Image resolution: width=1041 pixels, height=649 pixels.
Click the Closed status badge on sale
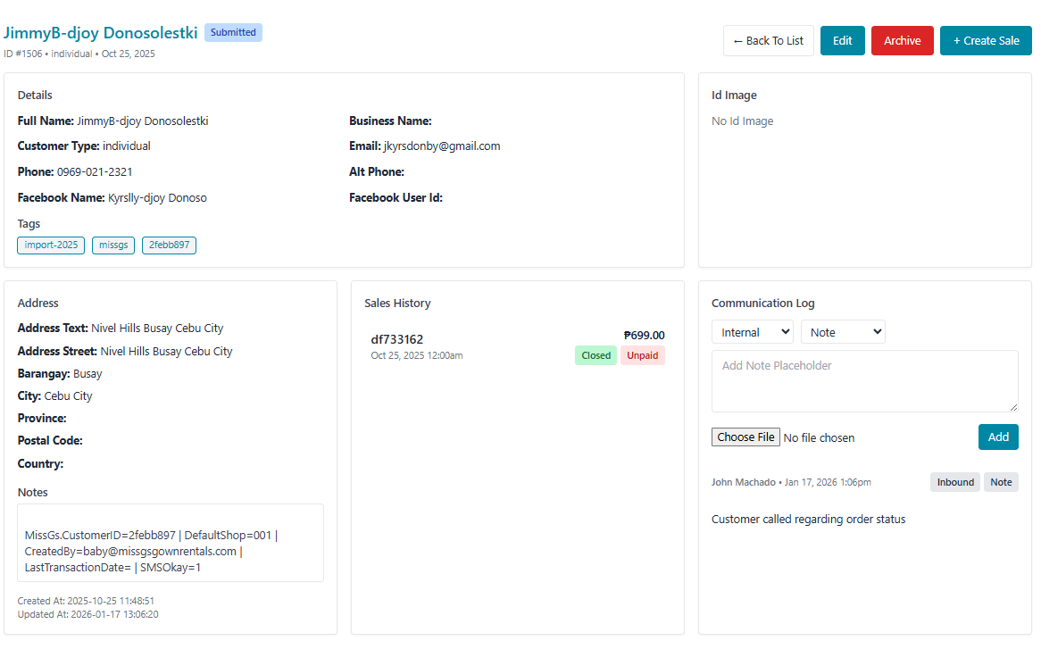(595, 355)
